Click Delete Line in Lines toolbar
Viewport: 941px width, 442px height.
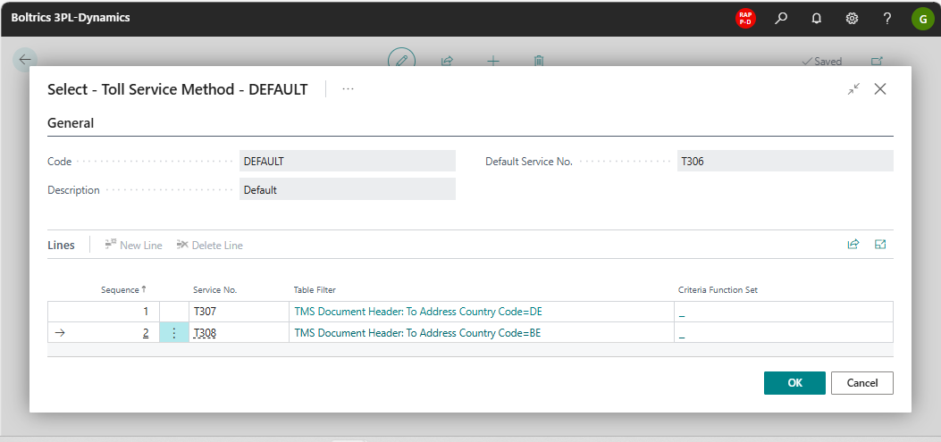tap(209, 246)
